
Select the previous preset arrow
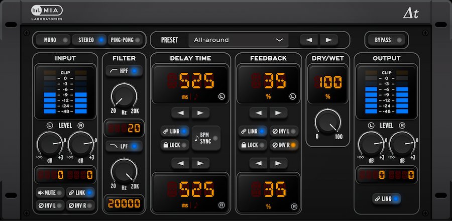point(309,40)
